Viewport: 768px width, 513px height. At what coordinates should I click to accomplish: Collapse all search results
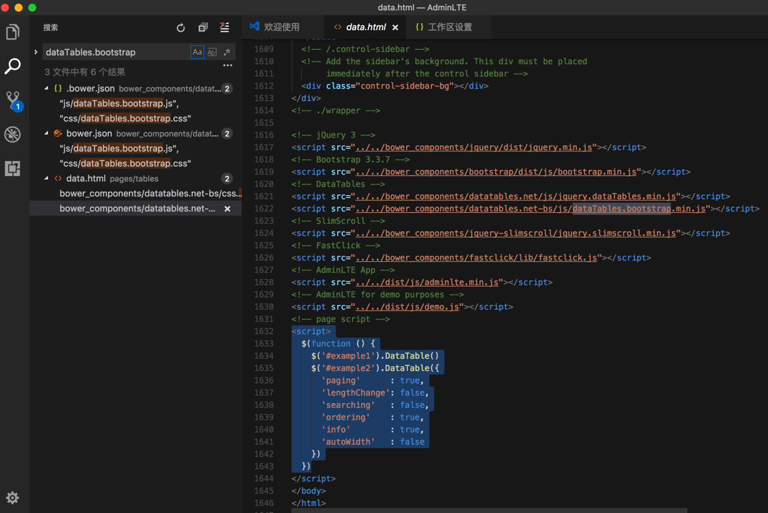point(203,28)
